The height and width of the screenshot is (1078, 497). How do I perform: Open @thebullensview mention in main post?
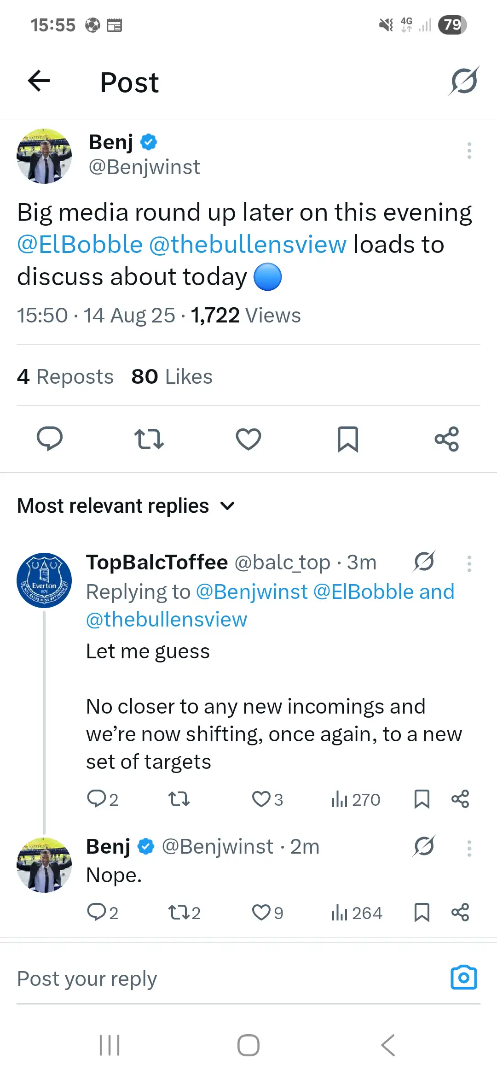coord(248,245)
